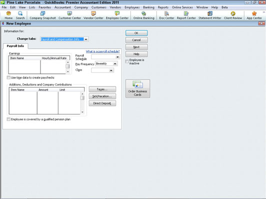Launch the Vendor Center icon

pos(93,13)
